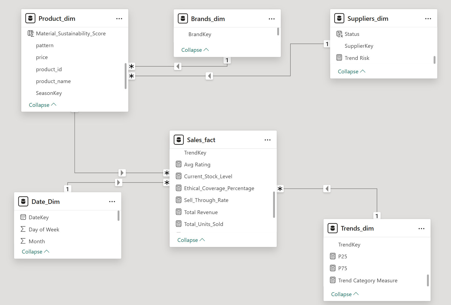Click the calculator icon next to Trend Risk
451x305 pixels.
pos(339,57)
